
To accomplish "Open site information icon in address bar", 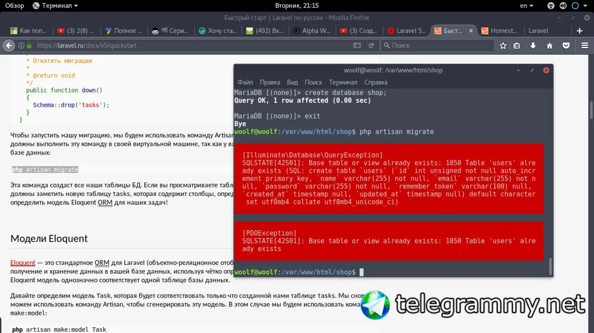I will tap(21, 45).
